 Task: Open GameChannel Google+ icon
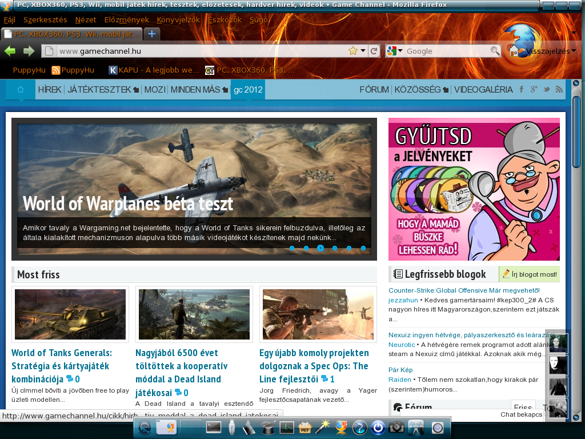534,89
